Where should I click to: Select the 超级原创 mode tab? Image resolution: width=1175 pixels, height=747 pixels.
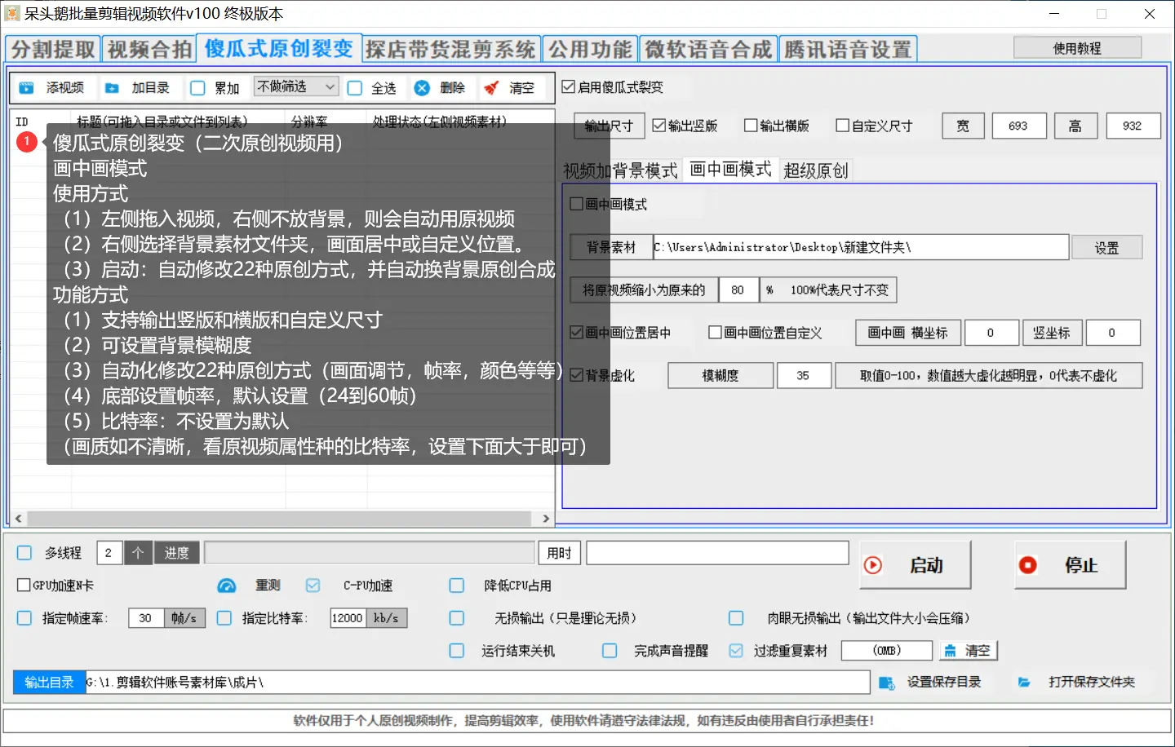[815, 170]
